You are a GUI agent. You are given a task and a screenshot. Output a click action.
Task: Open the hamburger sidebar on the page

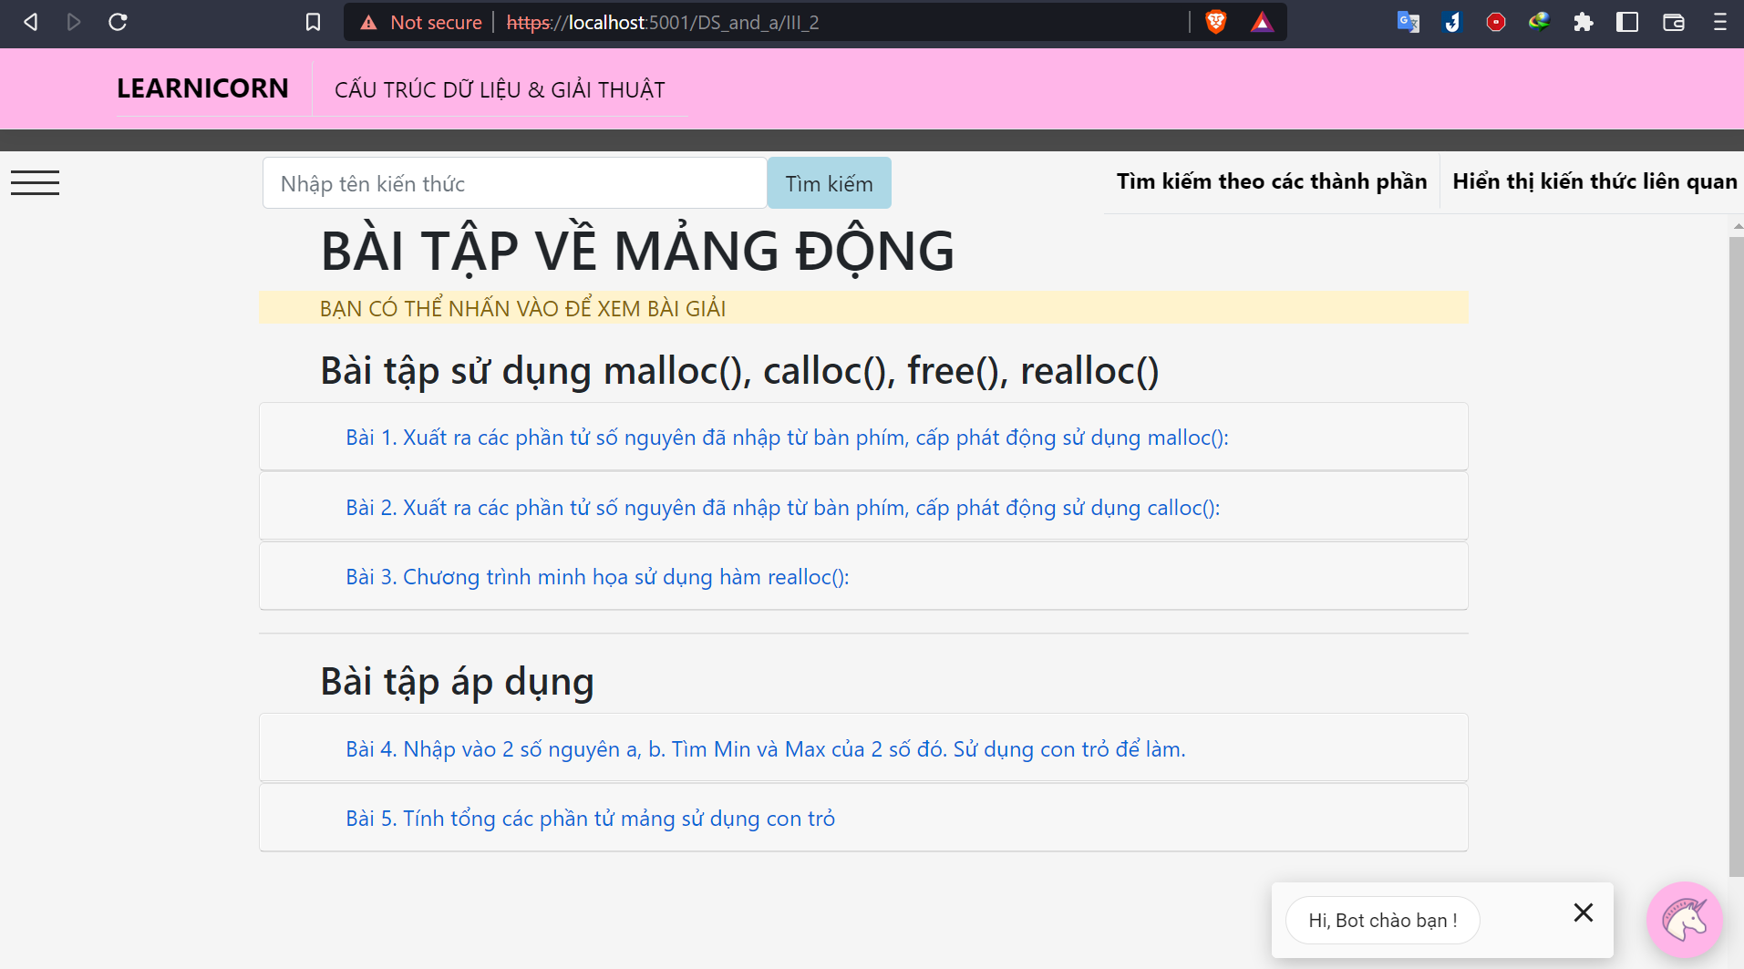[35, 182]
